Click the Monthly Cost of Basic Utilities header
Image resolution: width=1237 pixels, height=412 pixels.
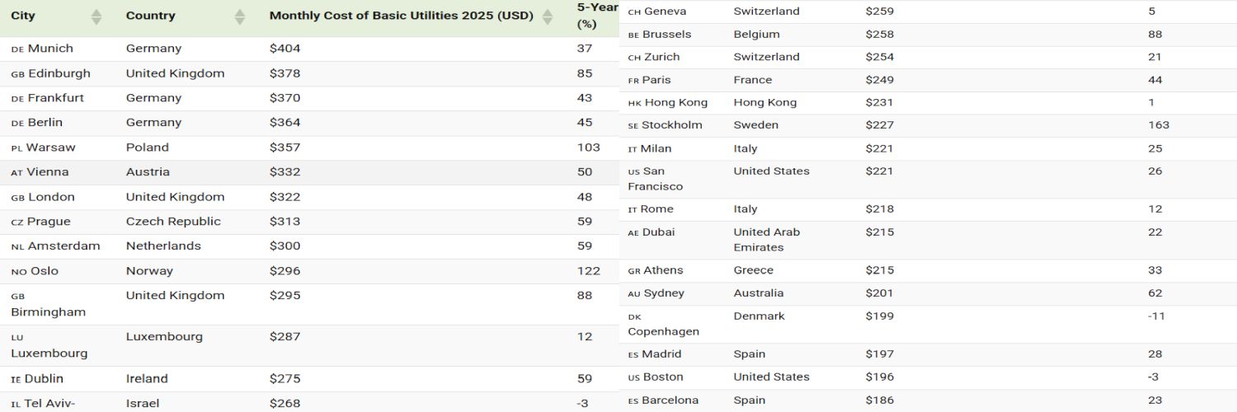(401, 16)
